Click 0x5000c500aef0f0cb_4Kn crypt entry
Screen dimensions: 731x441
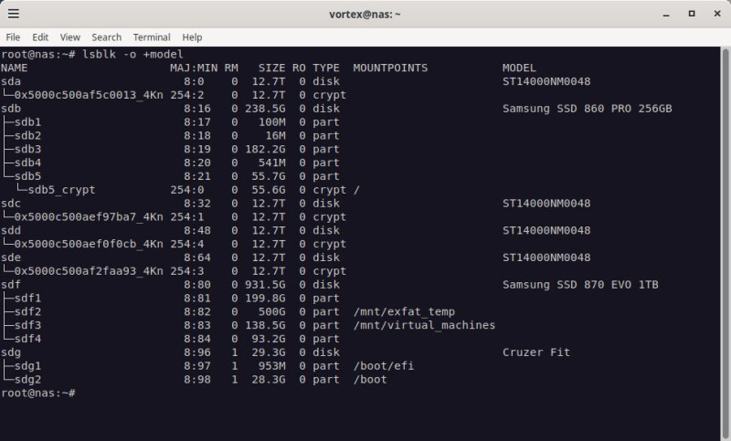89,244
